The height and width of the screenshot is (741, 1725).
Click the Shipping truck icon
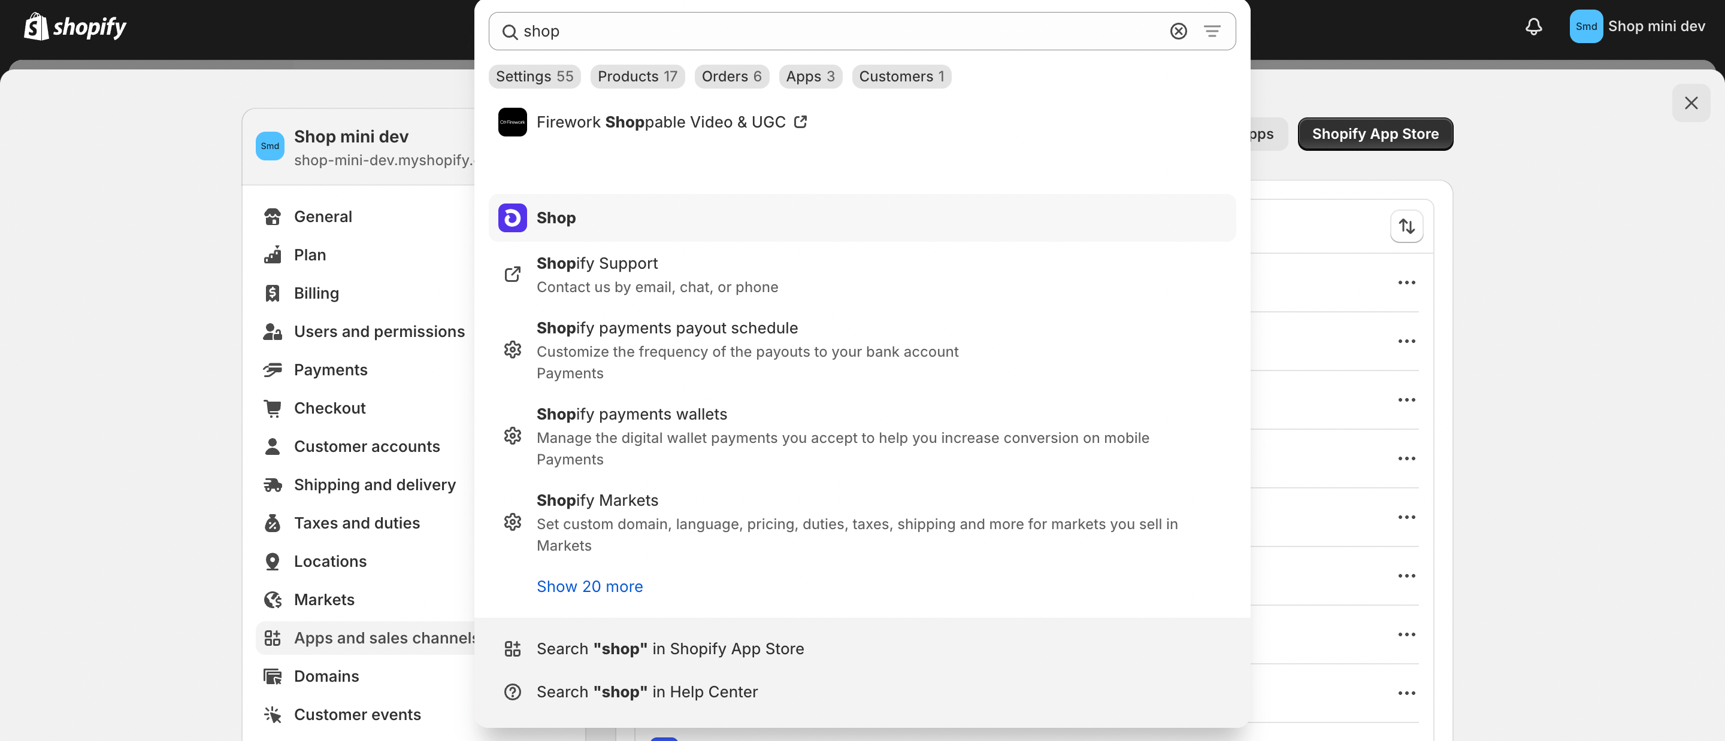click(x=273, y=485)
